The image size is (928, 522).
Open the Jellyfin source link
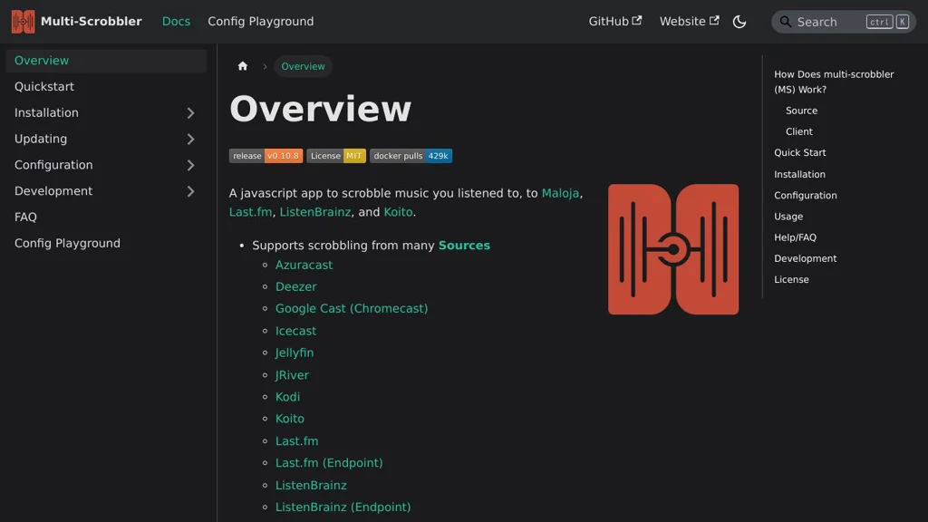(x=295, y=353)
